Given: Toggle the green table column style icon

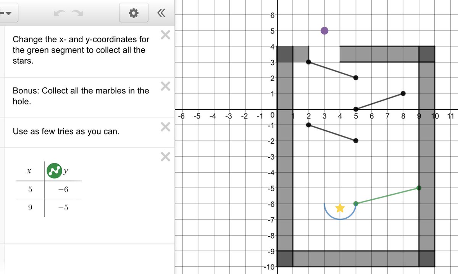Looking at the screenshot, I should coord(55,170).
